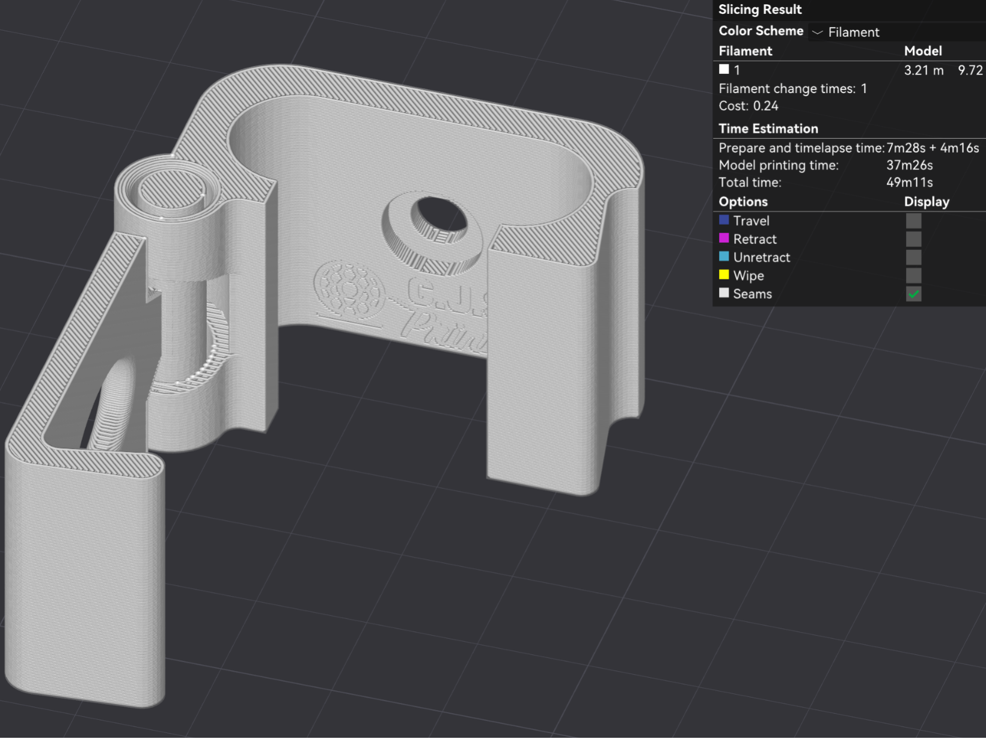Click the Filament change times: 1 text
The width and height of the screenshot is (986, 739).
[x=792, y=89]
